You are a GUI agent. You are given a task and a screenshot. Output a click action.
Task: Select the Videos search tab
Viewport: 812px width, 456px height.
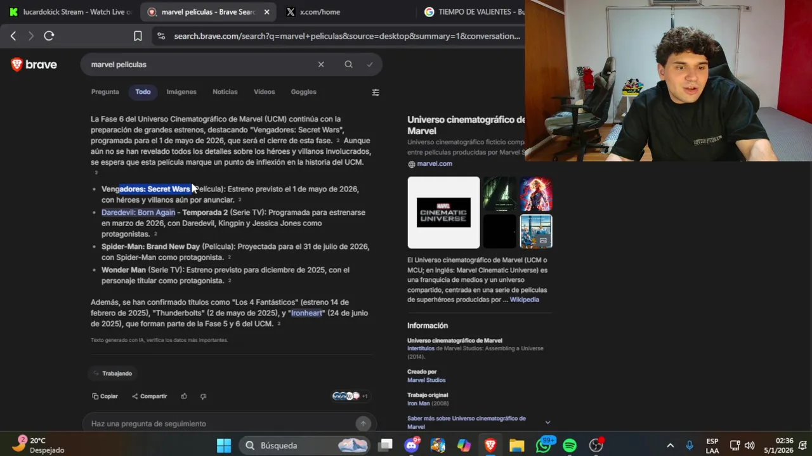(264, 92)
